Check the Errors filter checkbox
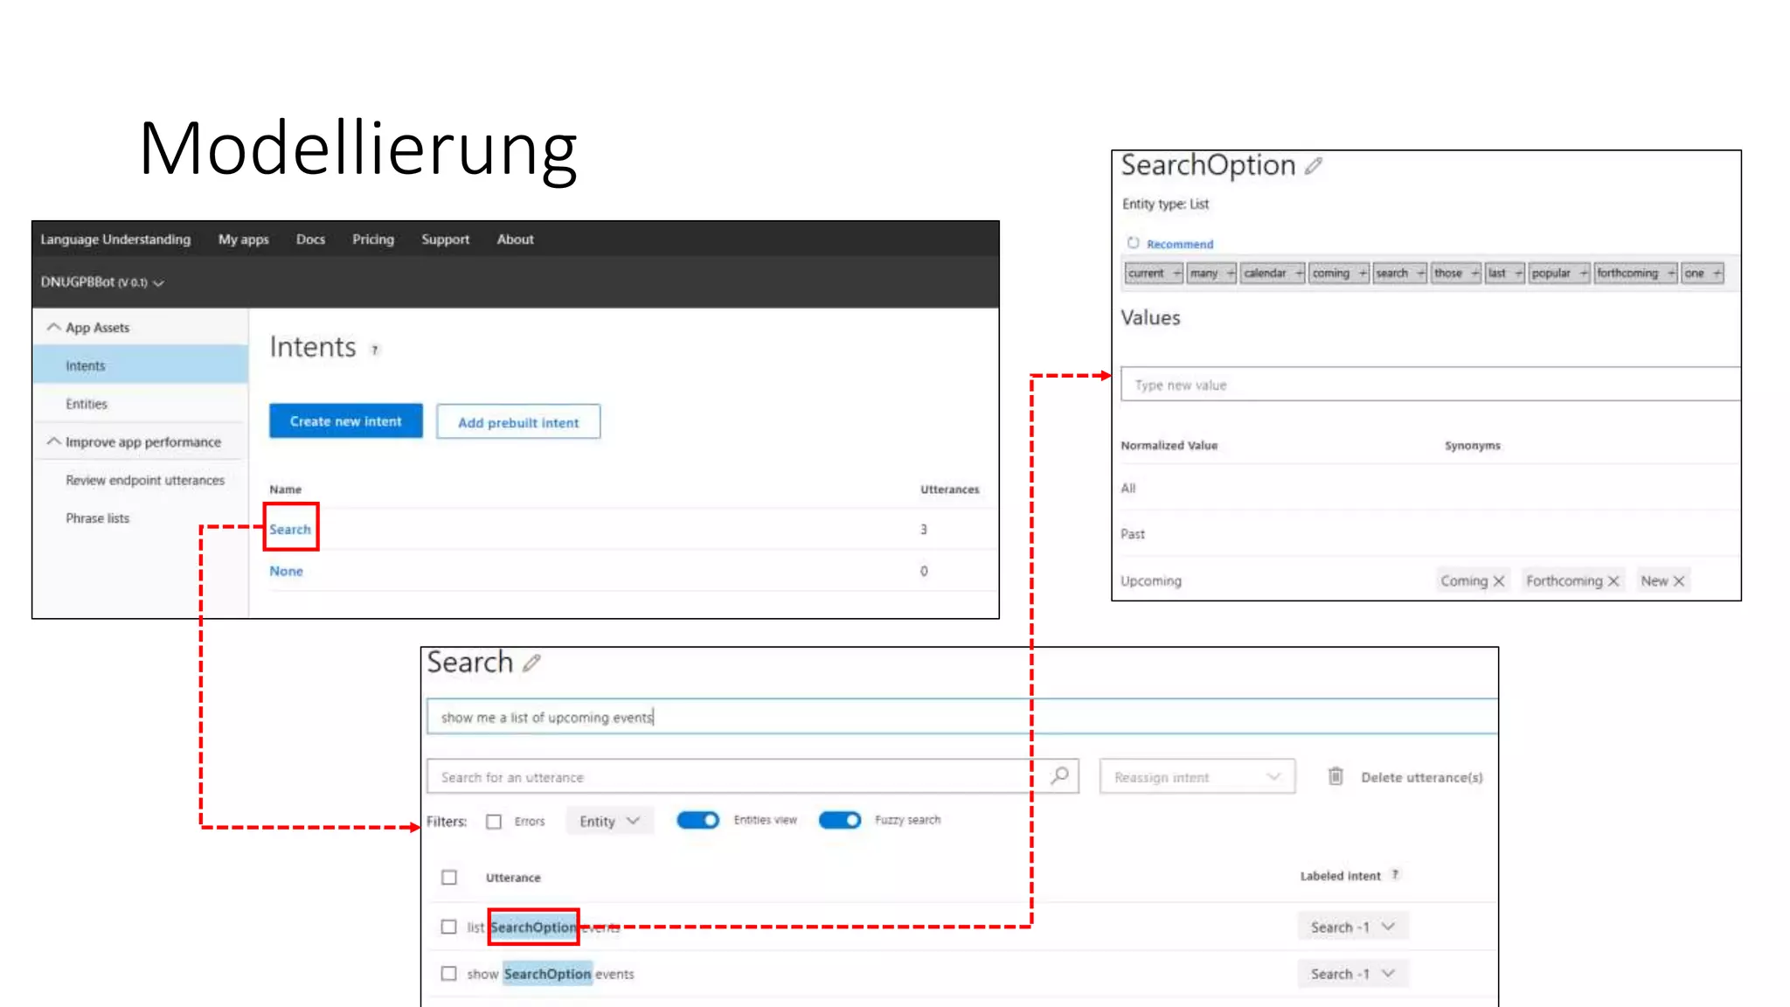 [x=494, y=822]
